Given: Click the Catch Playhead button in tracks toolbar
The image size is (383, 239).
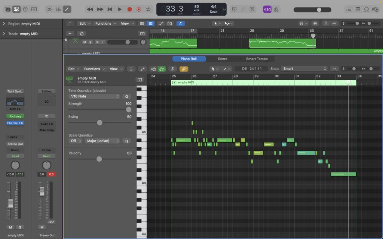Looking at the screenshot, I should pyautogui.click(x=181, y=24).
